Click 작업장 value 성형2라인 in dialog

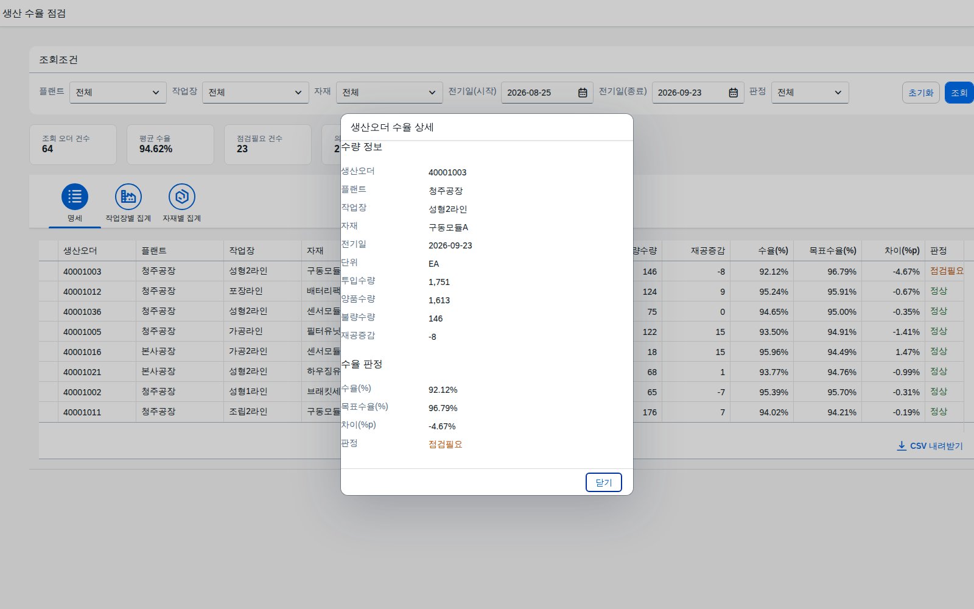(x=448, y=209)
